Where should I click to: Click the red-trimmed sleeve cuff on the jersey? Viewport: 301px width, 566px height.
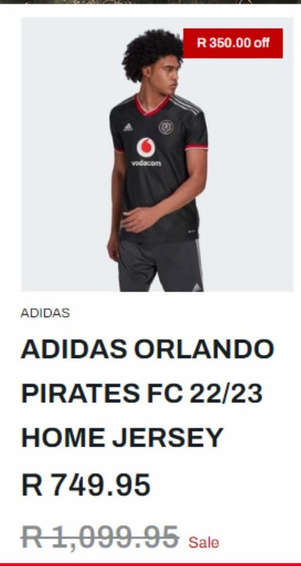click(x=196, y=147)
